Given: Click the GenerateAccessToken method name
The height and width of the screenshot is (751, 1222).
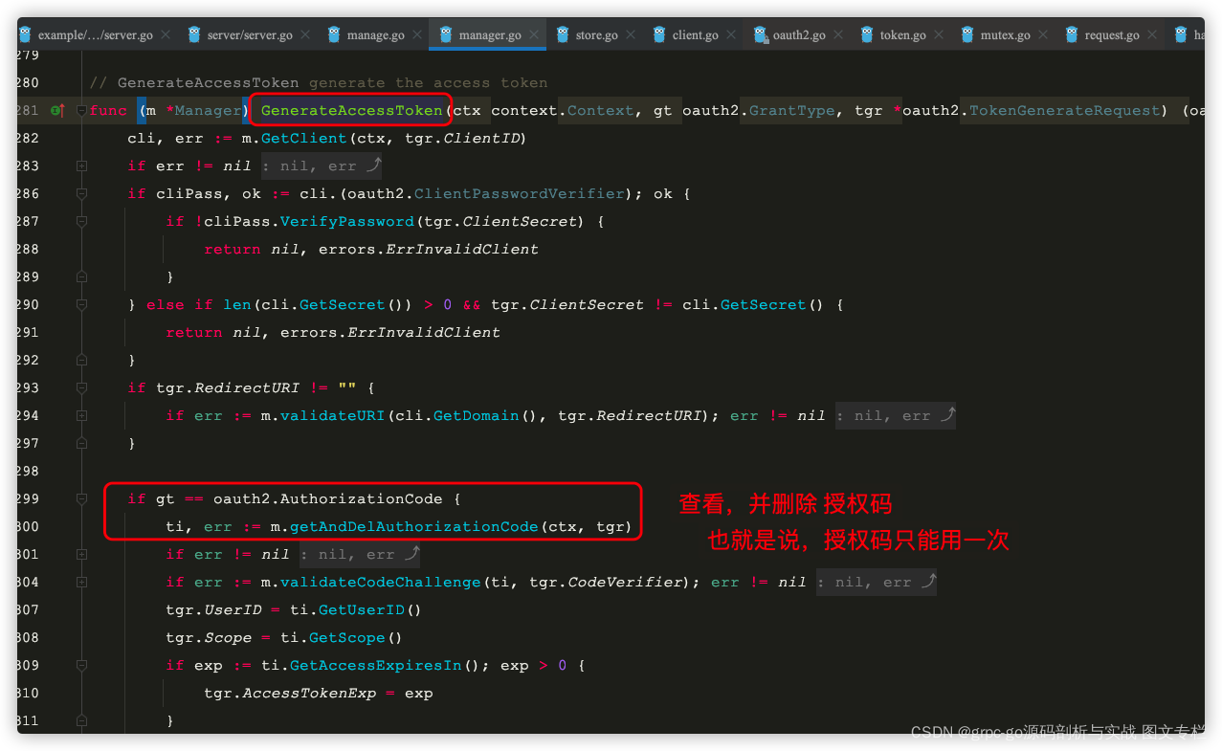Looking at the screenshot, I should coord(351,111).
